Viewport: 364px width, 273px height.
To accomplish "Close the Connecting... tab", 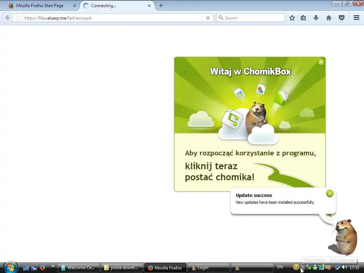I will tap(149, 6).
